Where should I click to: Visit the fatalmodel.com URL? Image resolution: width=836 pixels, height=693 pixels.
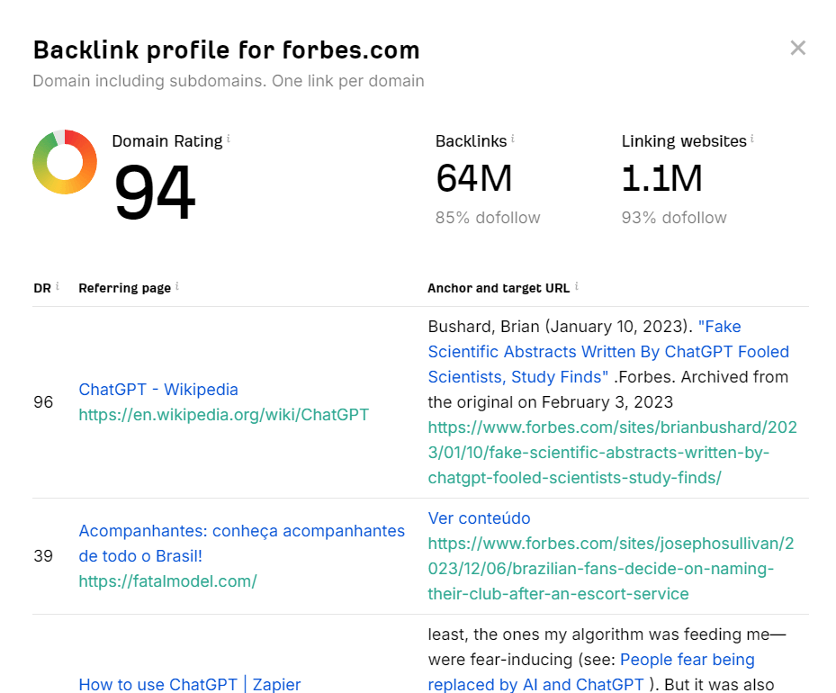[x=167, y=581]
